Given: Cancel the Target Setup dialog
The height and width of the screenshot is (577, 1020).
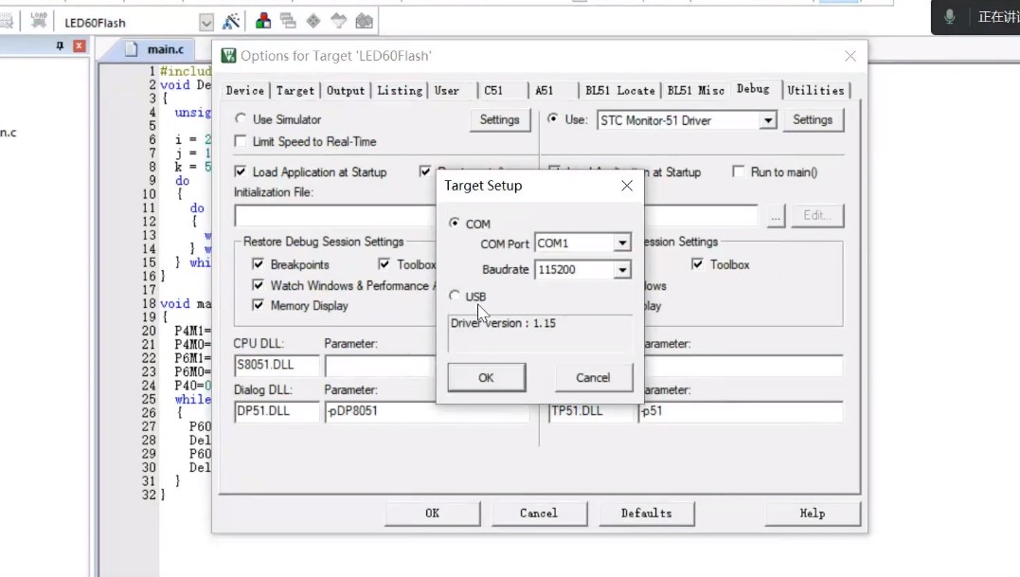Looking at the screenshot, I should [x=593, y=377].
